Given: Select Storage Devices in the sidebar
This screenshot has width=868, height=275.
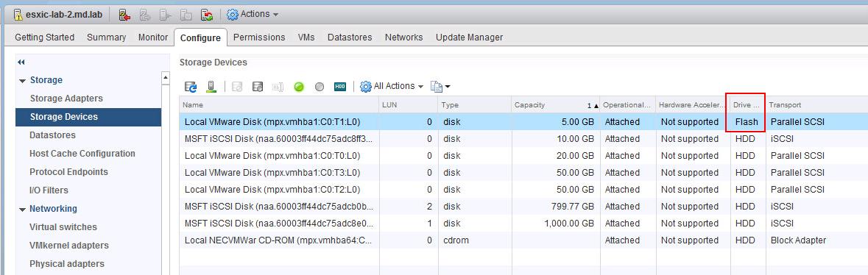Looking at the screenshot, I should tap(88, 117).
